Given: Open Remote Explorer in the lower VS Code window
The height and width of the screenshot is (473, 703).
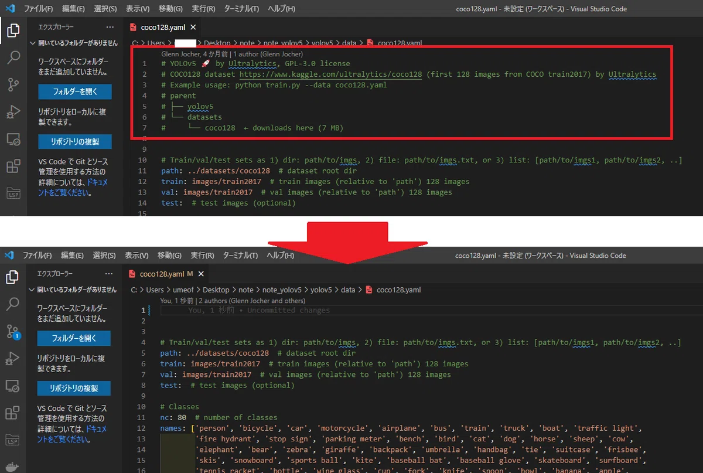Looking at the screenshot, I should point(13,386).
